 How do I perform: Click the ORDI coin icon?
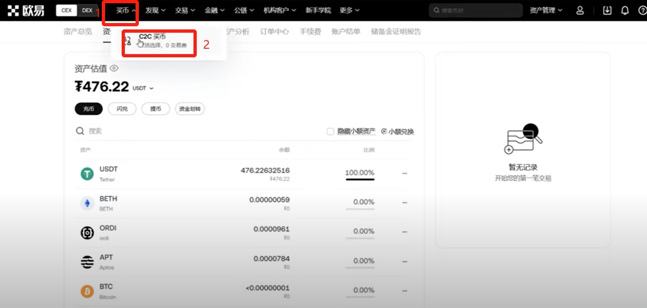pyautogui.click(x=87, y=232)
